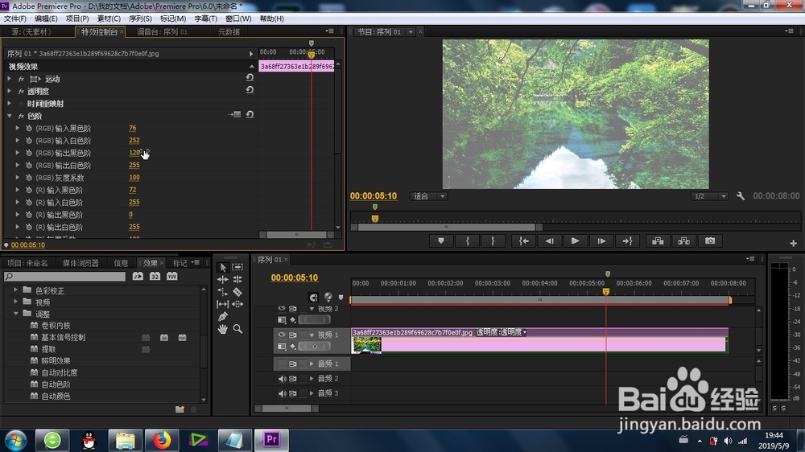Click Extract button in program monitor
The image size is (805, 452).
[683, 240]
